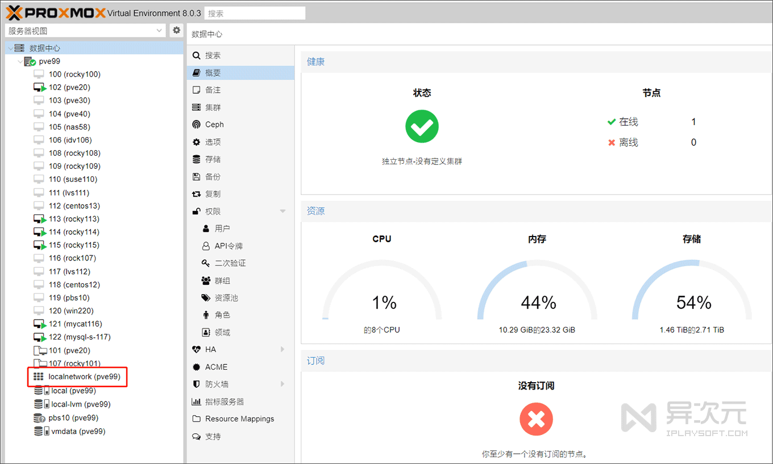Select VM 110 (suse110)
The image size is (773, 464).
pyautogui.click(x=73, y=179)
